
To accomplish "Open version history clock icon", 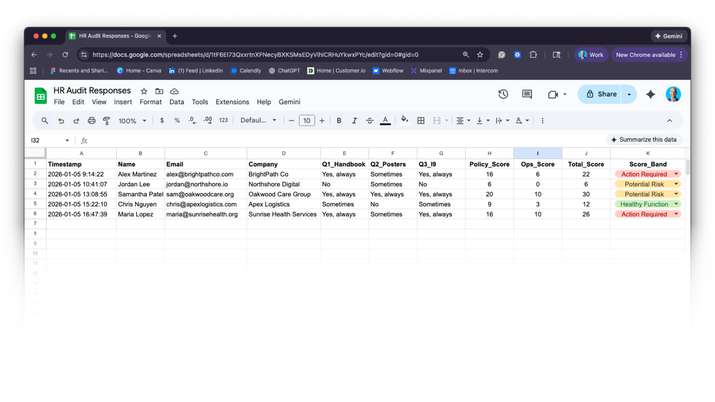I will click(x=503, y=94).
